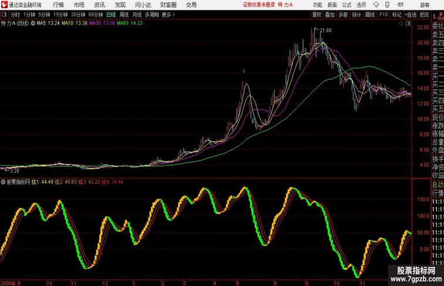
Task: Click the mobile phone icon
Action: click(387, 5)
